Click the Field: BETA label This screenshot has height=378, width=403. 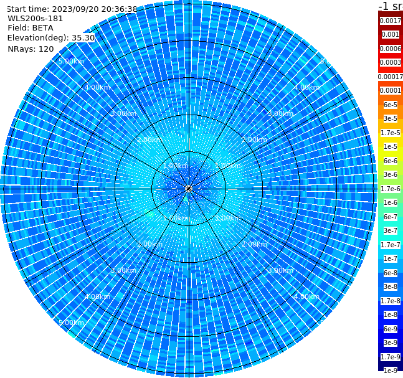click(31, 28)
